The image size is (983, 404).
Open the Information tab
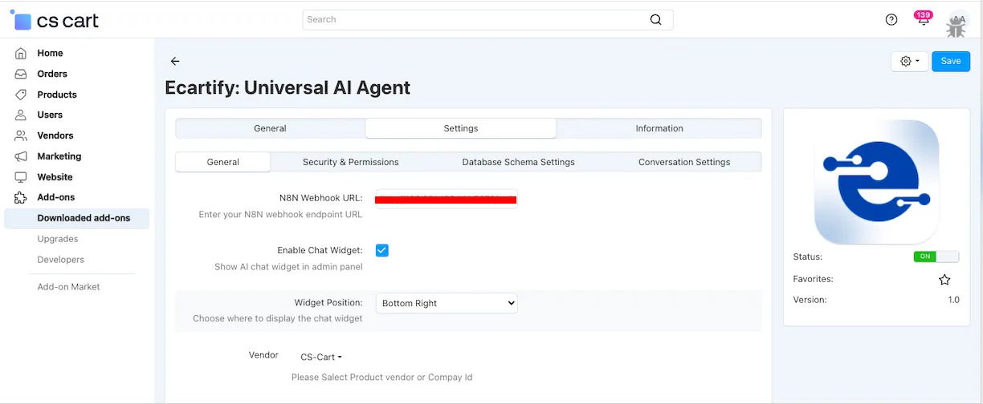coord(659,128)
